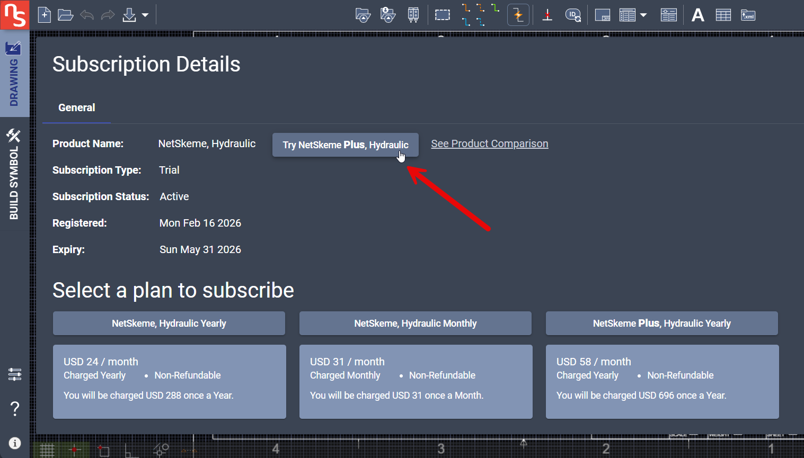Click the 'NetSkeme, Hydraulic' product name value
The width and height of the screenshot is (804, 458).
click(207, 143)
